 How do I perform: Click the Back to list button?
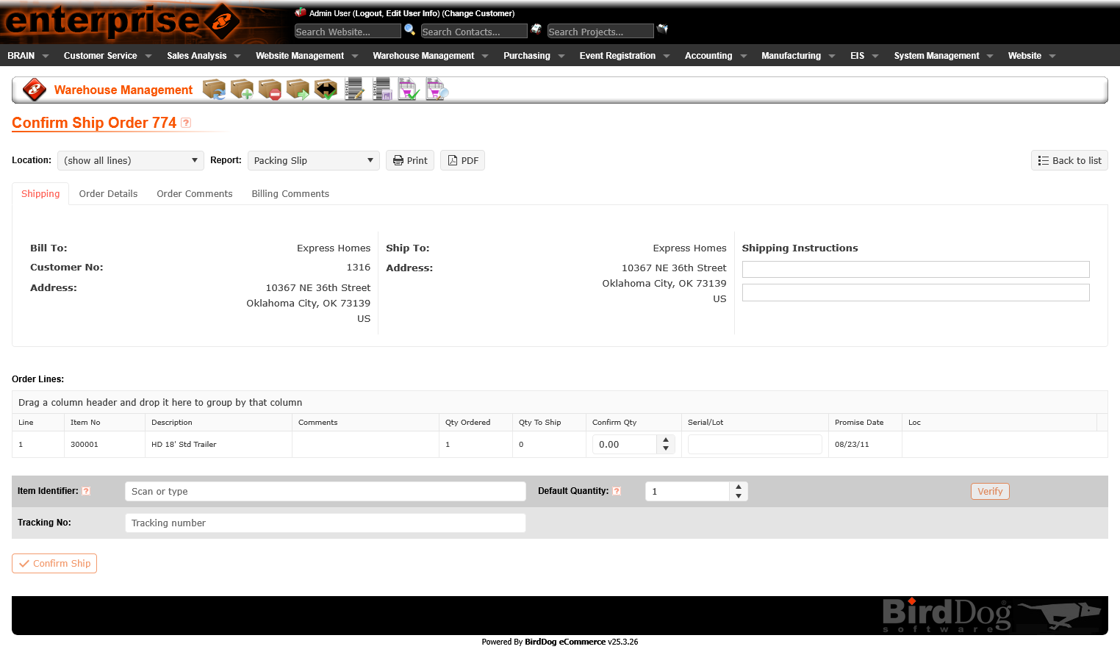point(1069,160)
